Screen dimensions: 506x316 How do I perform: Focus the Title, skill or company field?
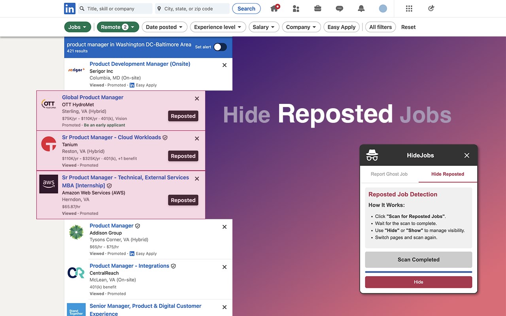click(x=115, y=9)
